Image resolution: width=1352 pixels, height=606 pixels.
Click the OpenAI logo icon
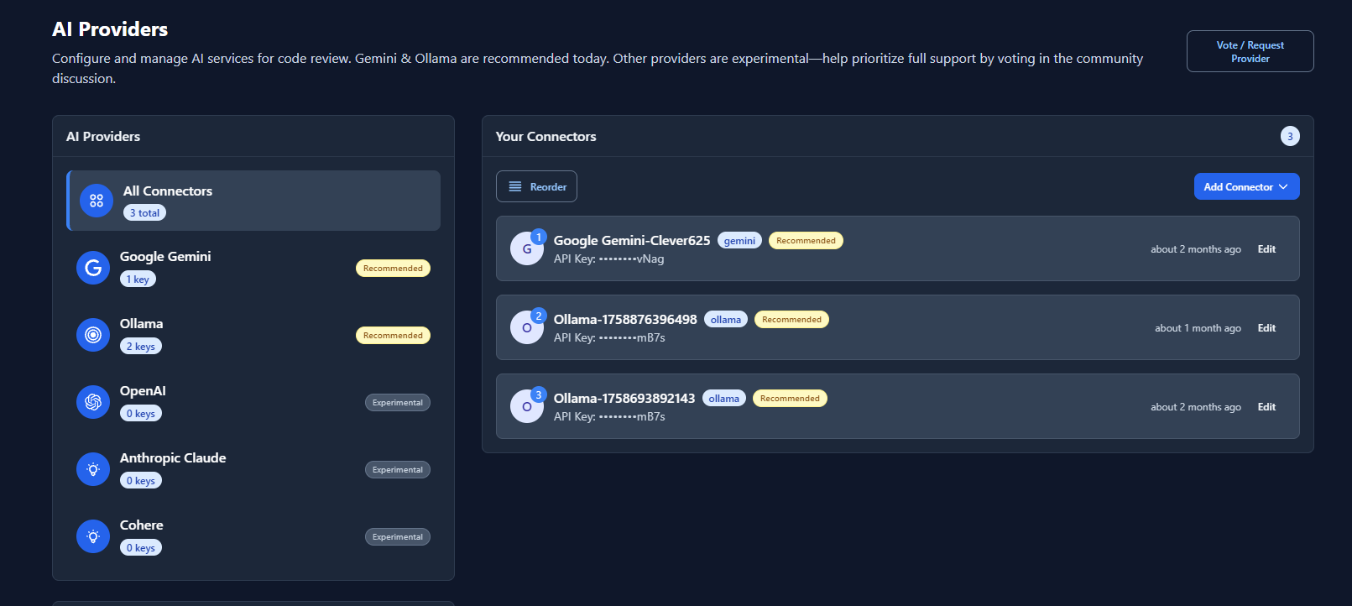click(93, 402)
